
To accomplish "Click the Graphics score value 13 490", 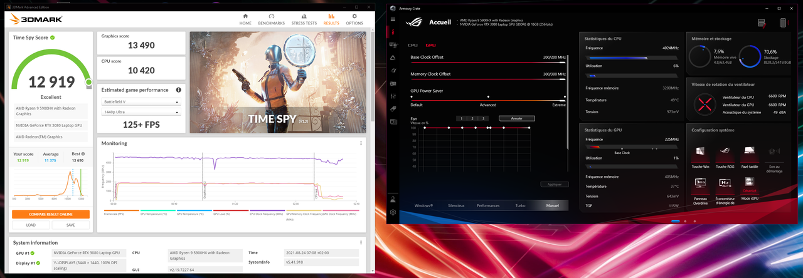I will click(141, 45).
